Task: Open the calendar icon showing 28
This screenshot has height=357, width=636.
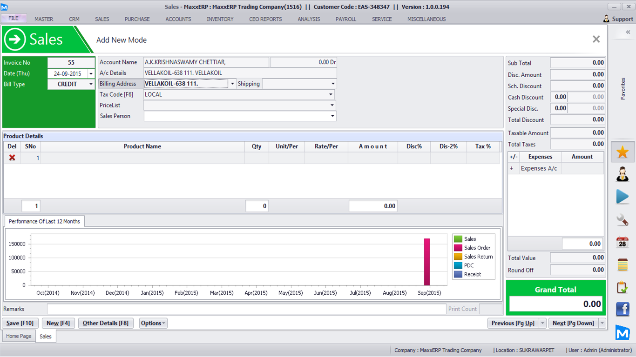Action: click(622, 242)
